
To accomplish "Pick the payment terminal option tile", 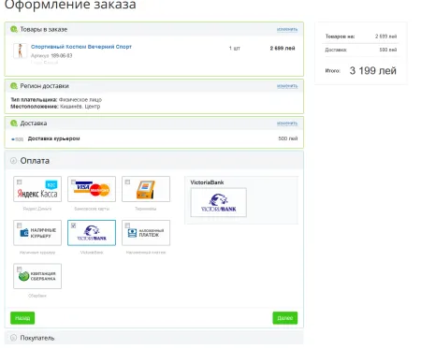I will (x=146, y=189).
